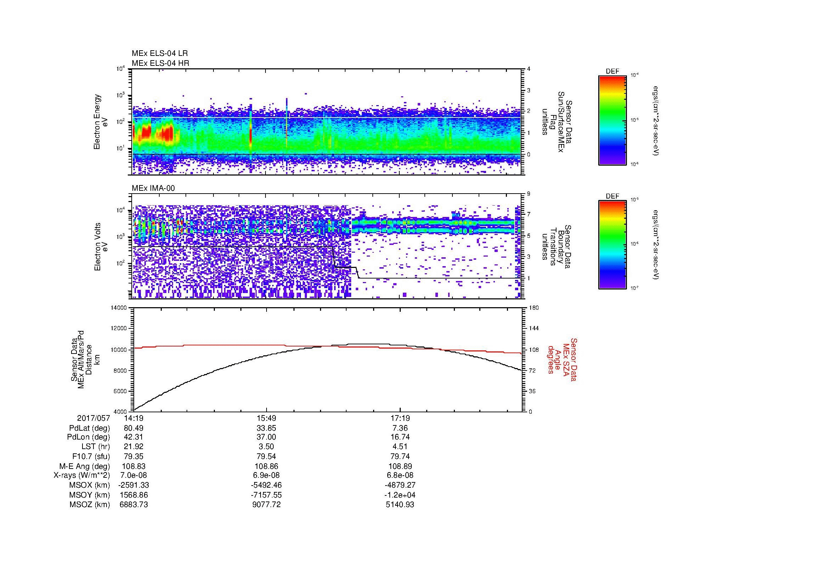Click the time tick label '17:19'
Image resolution: width=828 pixels, height=585 pixels.
pos(400,418)
